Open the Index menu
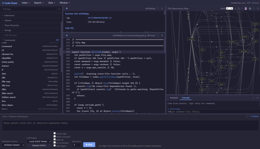260x149 pixels. coord(26,3)
